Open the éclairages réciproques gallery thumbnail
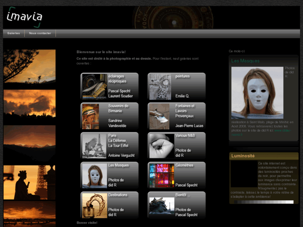Screen dimensions: 303x227 point(94,87)
